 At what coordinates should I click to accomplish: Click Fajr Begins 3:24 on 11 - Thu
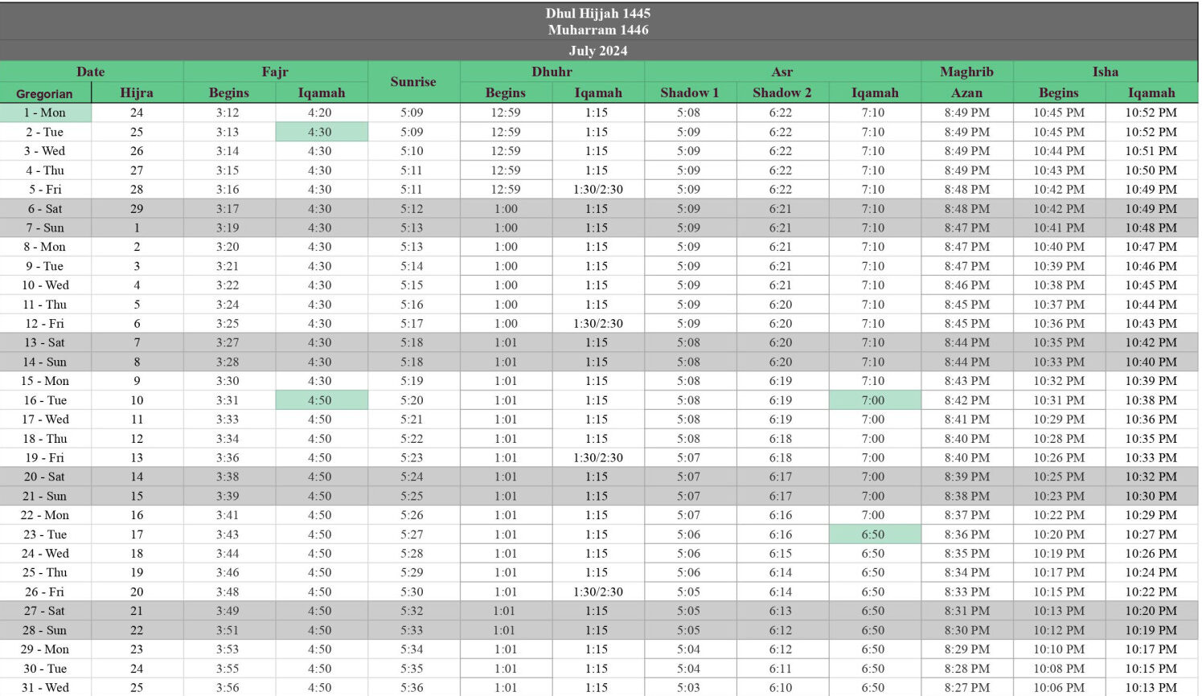click(229, 305)
